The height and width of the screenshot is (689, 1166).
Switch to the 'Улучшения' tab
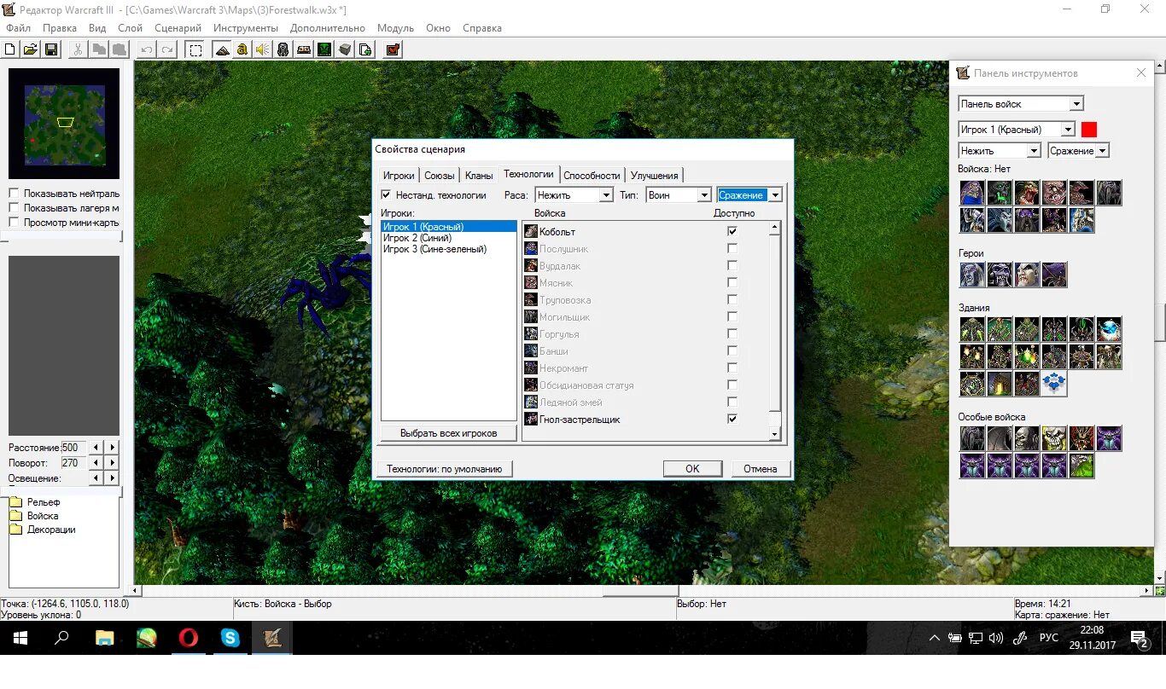point(654,176)
